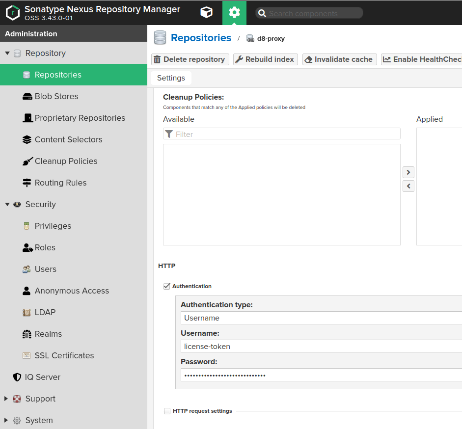The height and width of the screenshot is (429, 462).
Task: Collapse the Repository section
Action: [7, 53]
